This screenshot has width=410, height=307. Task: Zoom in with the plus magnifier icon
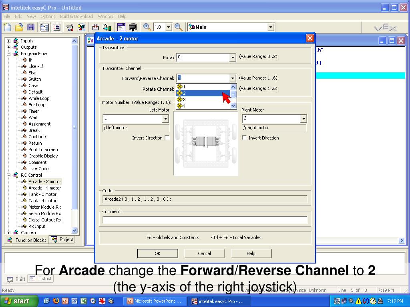point(147,27)
